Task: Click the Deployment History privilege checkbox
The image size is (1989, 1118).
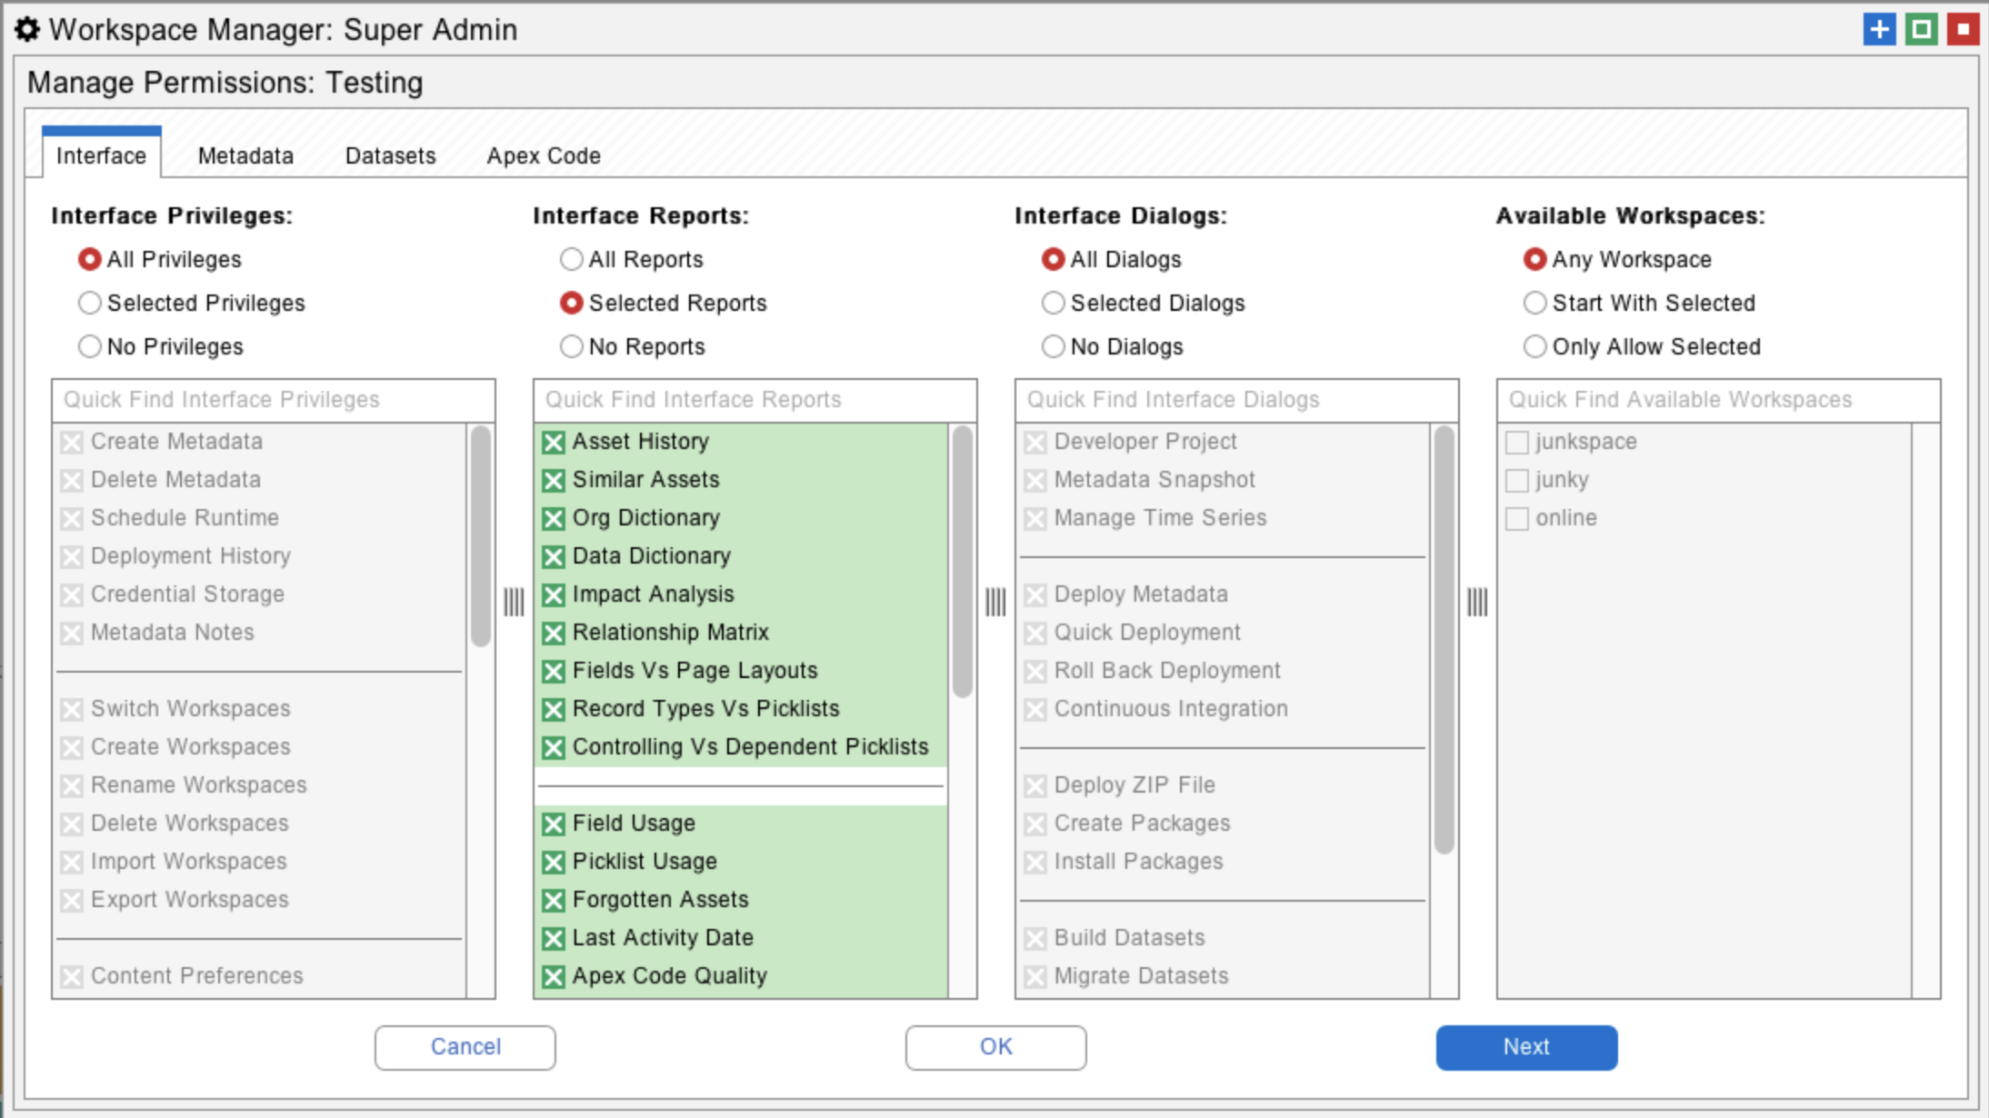Action: click(71, 557)
